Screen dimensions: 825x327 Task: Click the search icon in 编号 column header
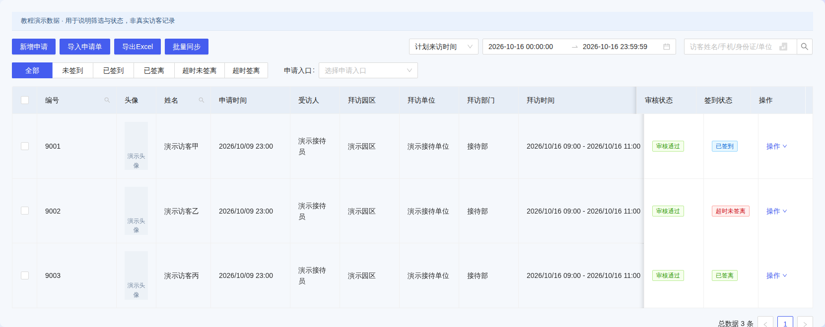(x=107, y=100)
